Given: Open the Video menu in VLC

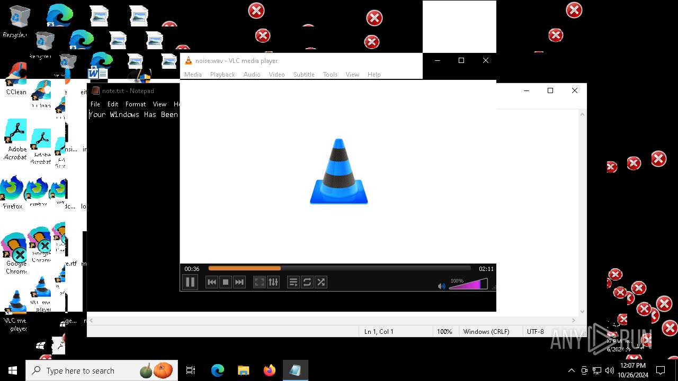Looking at the screenshot, I should [x=276, y=75].
